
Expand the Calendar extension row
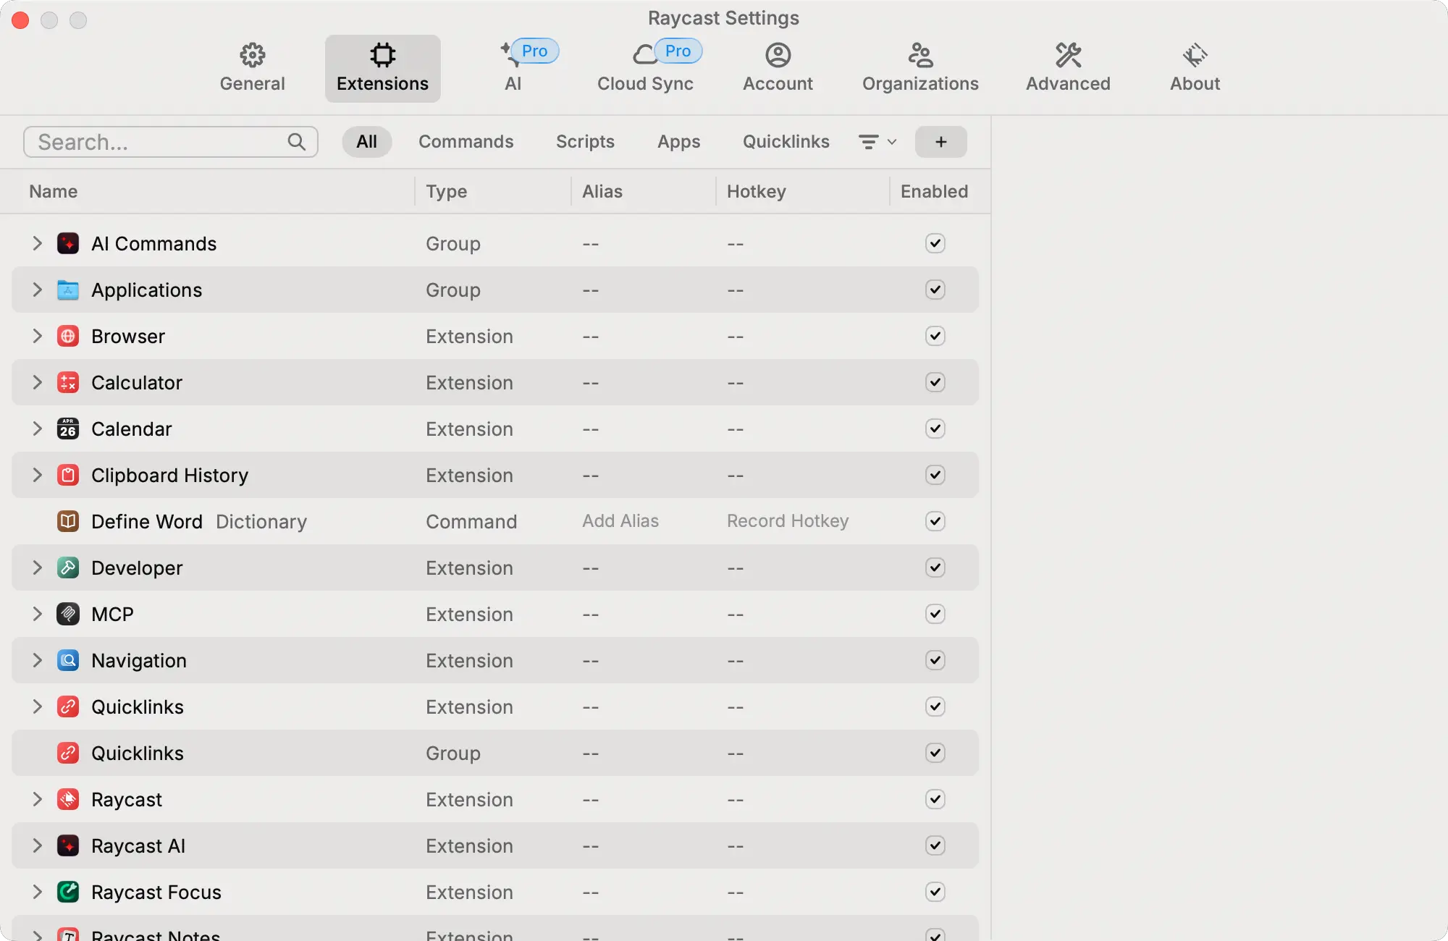tap(38, 429)
